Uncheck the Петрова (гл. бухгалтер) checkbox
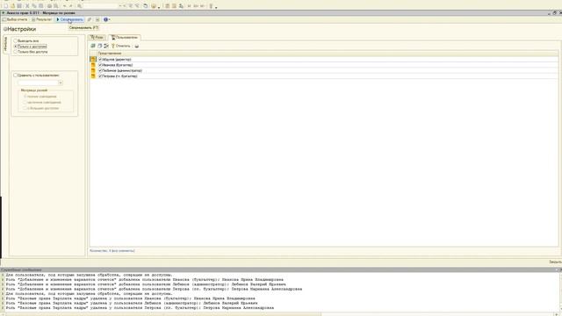The height and width of the screenshot is (316, 562). (x=100, y=76)
